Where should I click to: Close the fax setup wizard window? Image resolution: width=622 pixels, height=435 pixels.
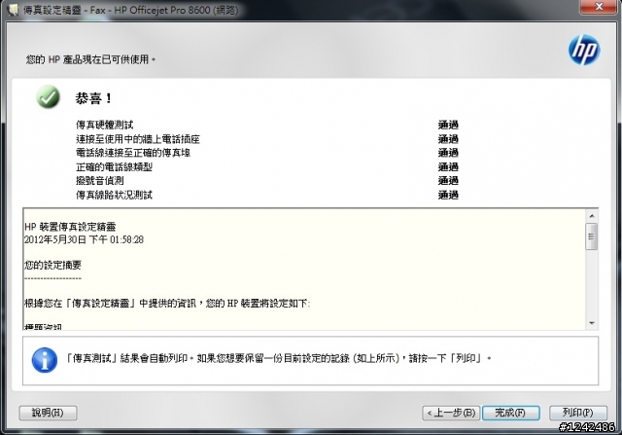[599, 7]
